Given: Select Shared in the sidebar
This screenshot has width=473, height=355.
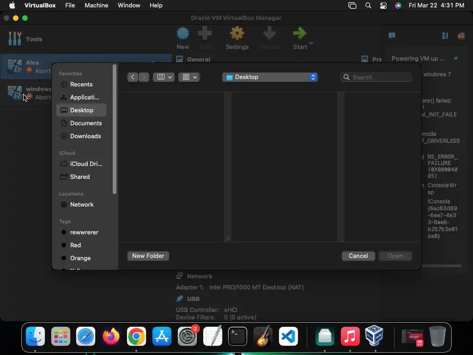Looking at the screenshot, I should [x=81, y=177].
